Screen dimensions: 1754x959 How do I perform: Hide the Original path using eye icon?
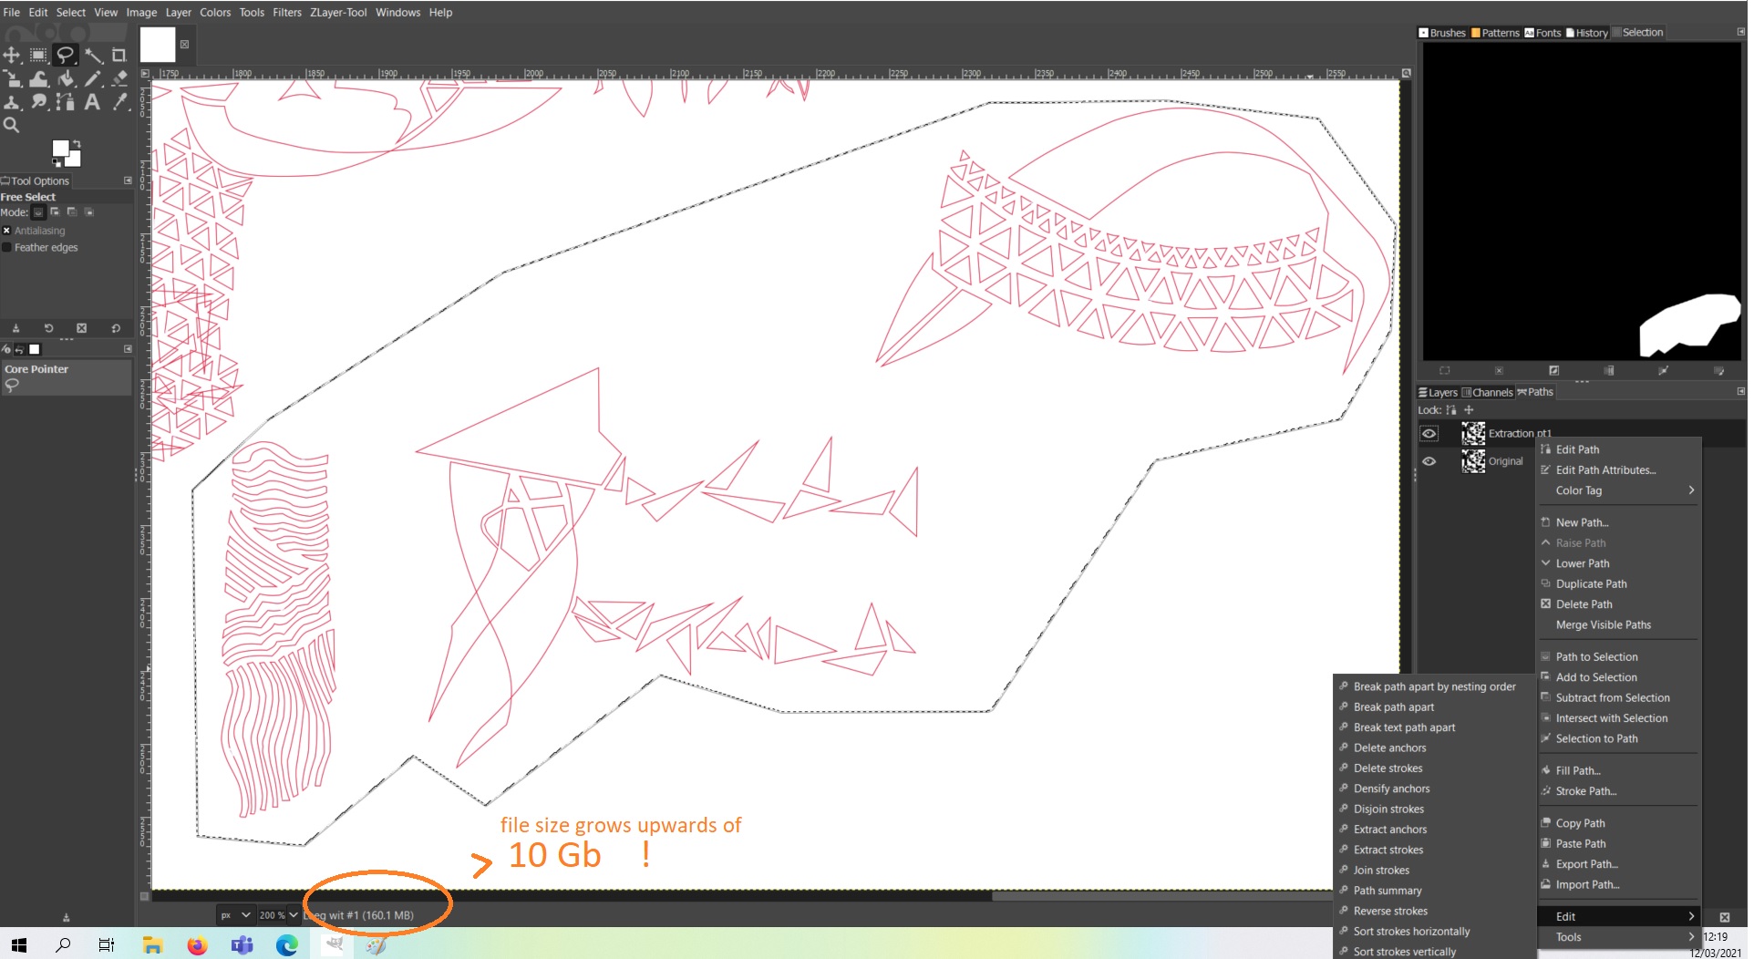point(1429,461)
